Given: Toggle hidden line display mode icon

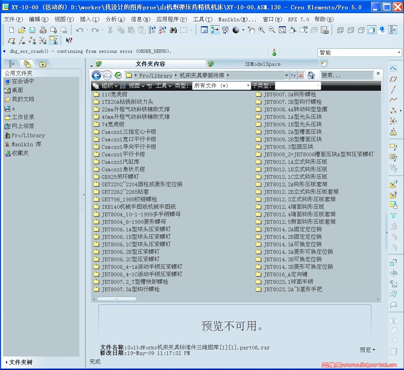Looking at the screenshot, I should point(351,30).
